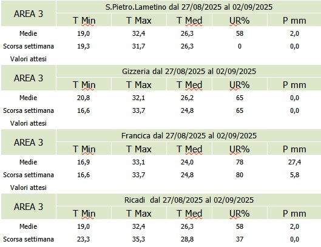Select the first AREA 3 cell at top

pyautogui.click(x=29, y=13)
